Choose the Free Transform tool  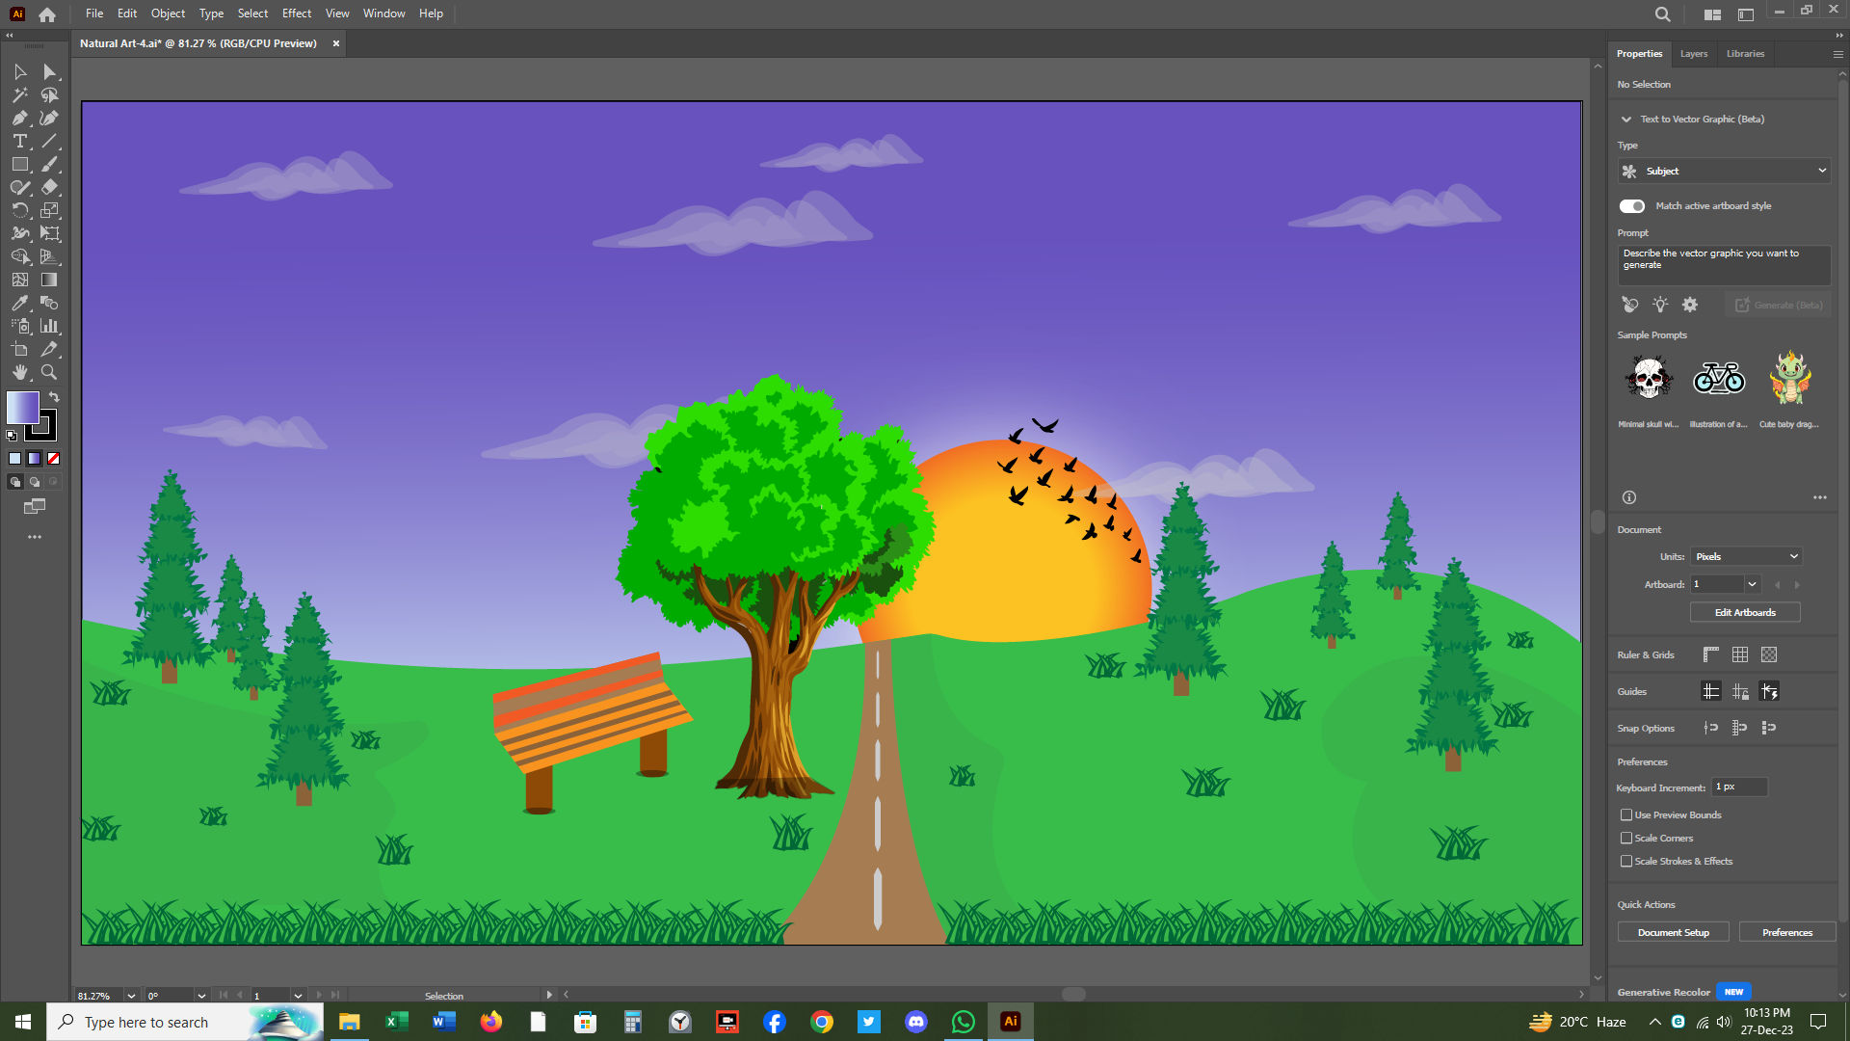tap(49, 234)
